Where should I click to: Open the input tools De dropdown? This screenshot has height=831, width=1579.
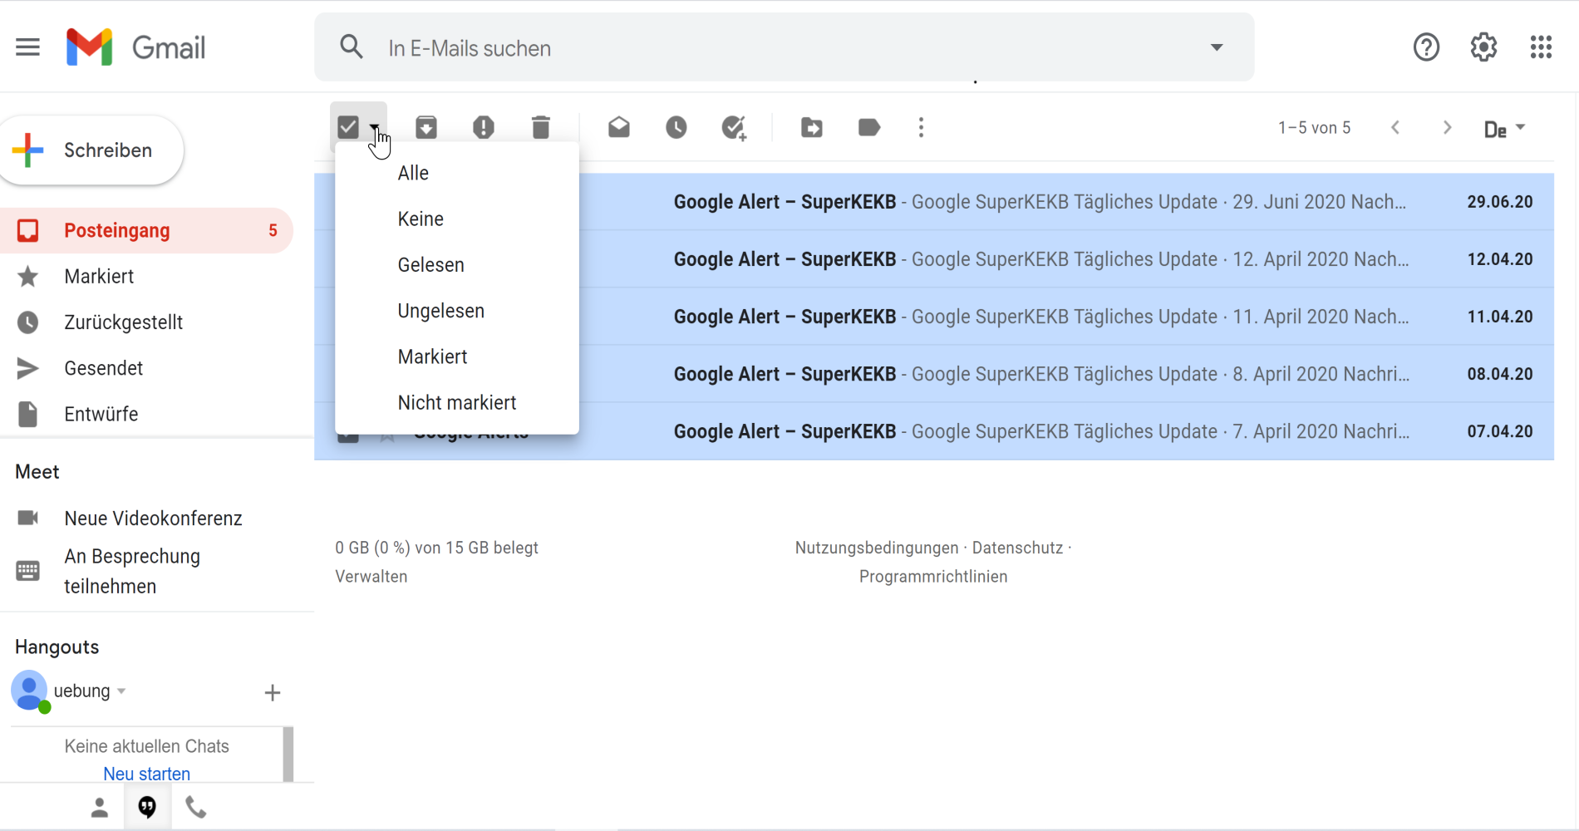coord(1505,129)
